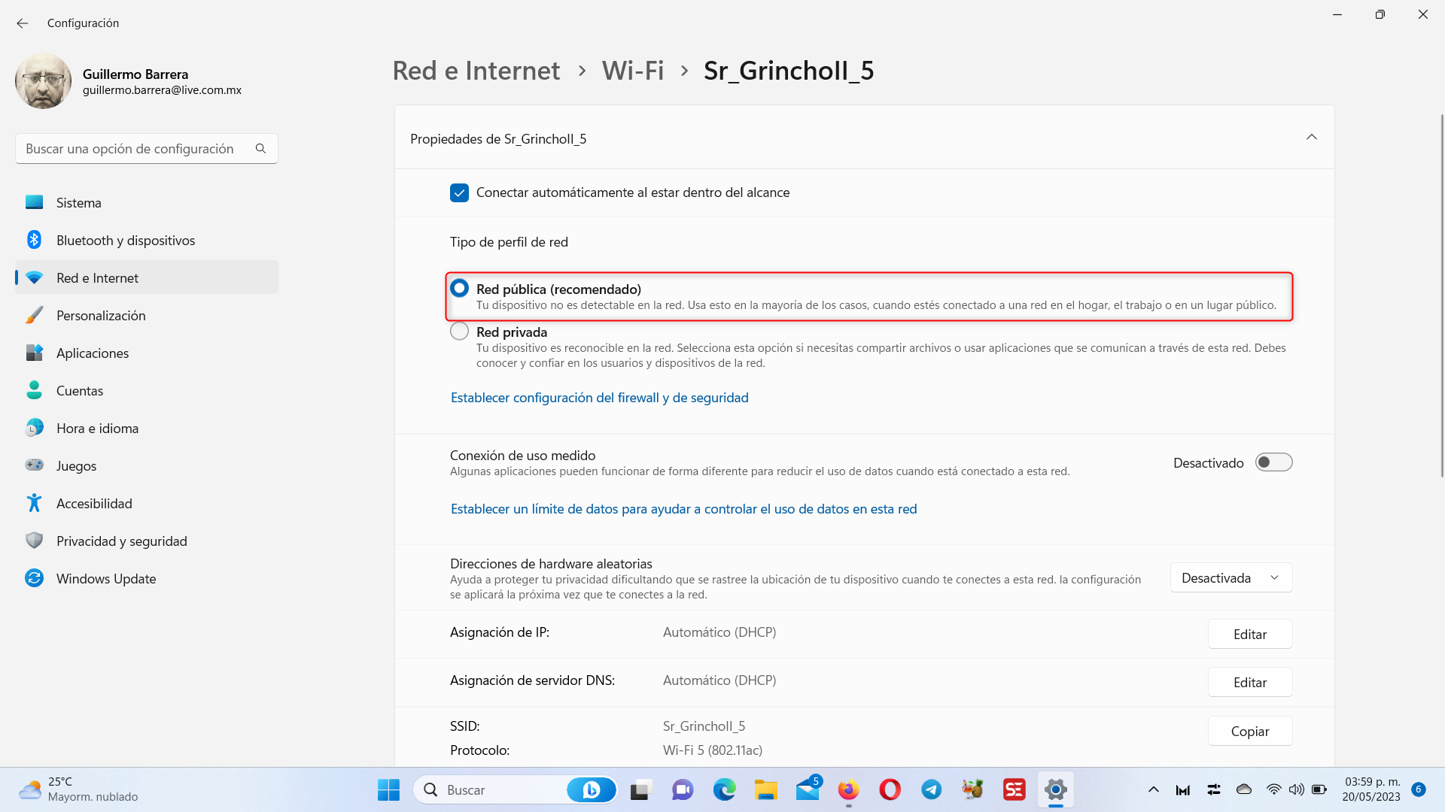Select Personalización in sidebar menu
This screenshot has width=1445, height=812.
101,316
